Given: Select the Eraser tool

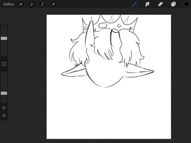Looking at the screenshot, I should click(x=160, y=4).
